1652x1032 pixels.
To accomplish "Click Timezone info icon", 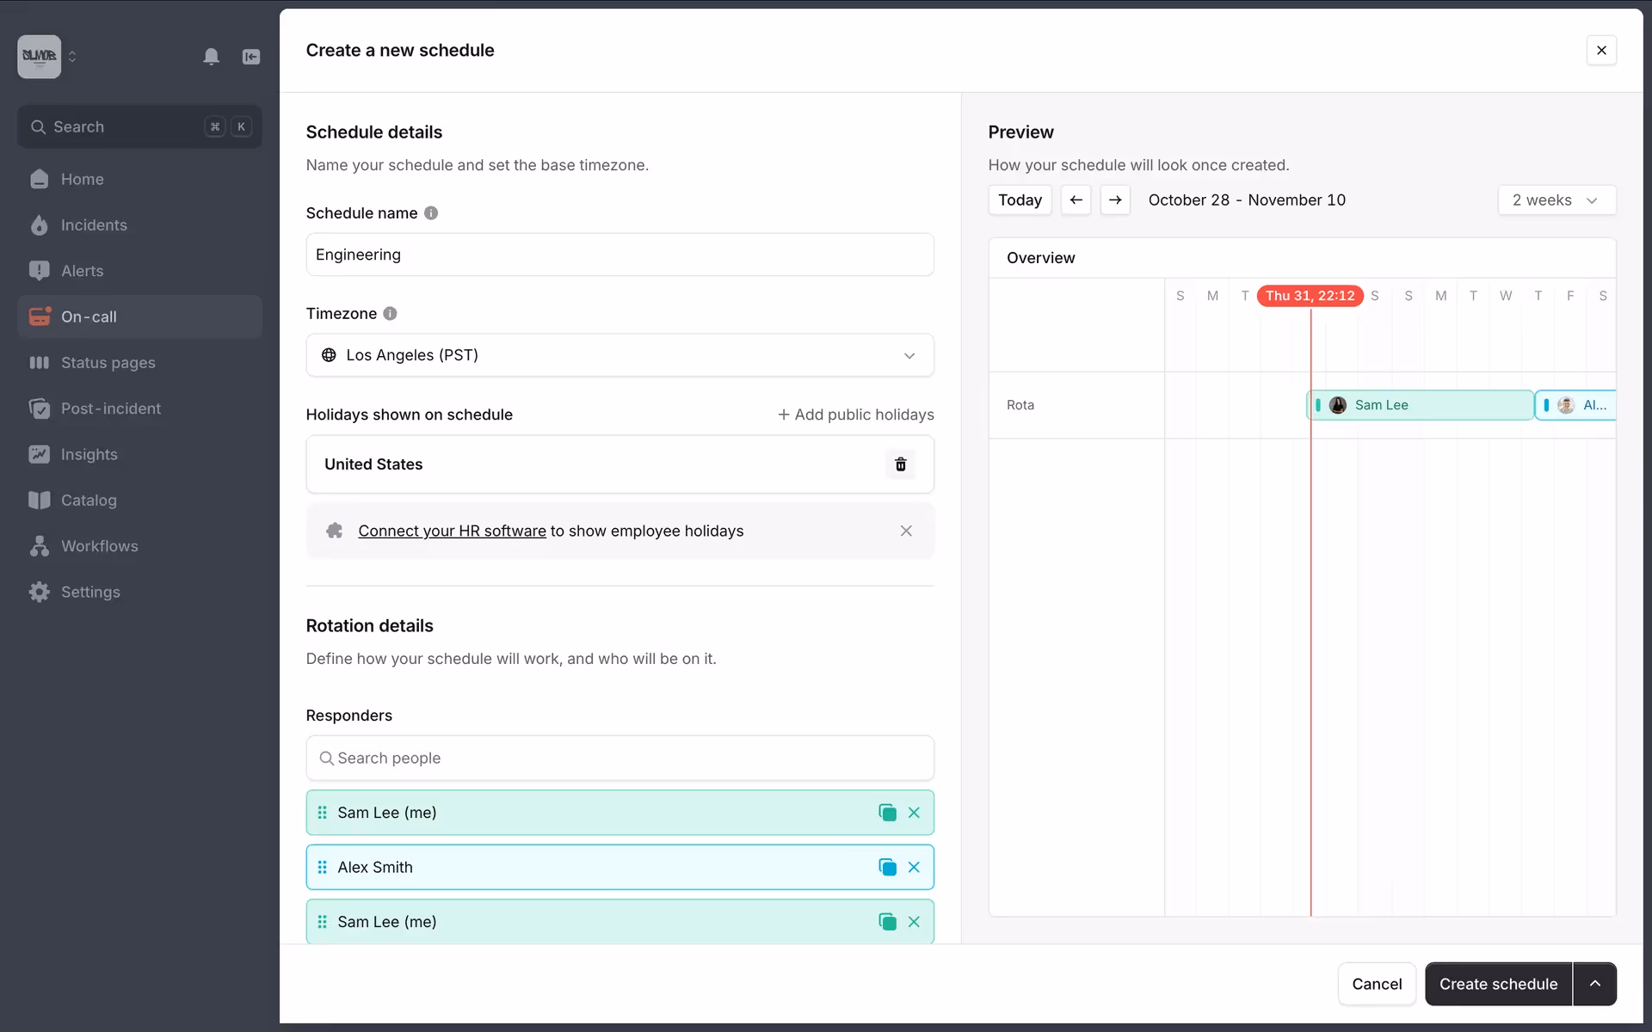I will click(390, 314).
